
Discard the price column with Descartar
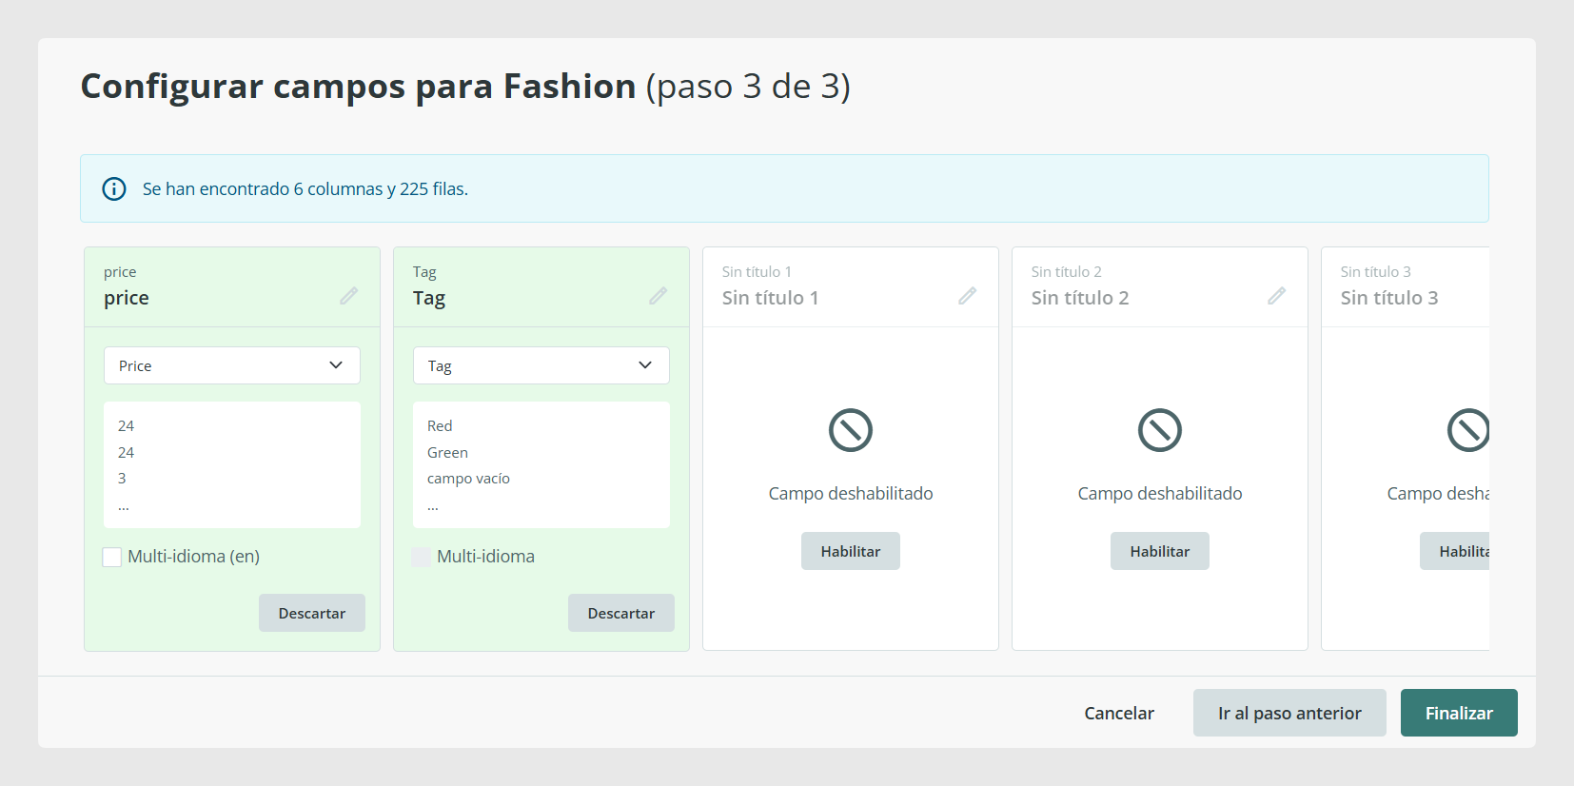312,613
